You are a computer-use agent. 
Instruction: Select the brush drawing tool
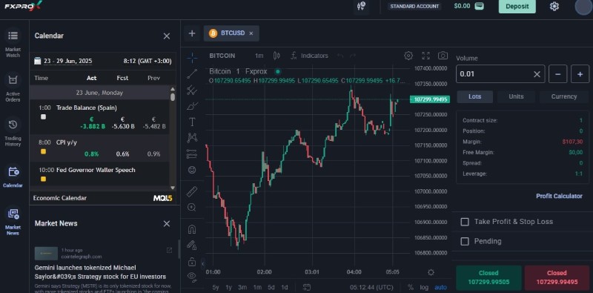[x=192, y=106]
